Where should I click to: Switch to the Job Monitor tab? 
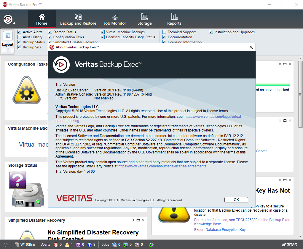click(x=115, y=19)
